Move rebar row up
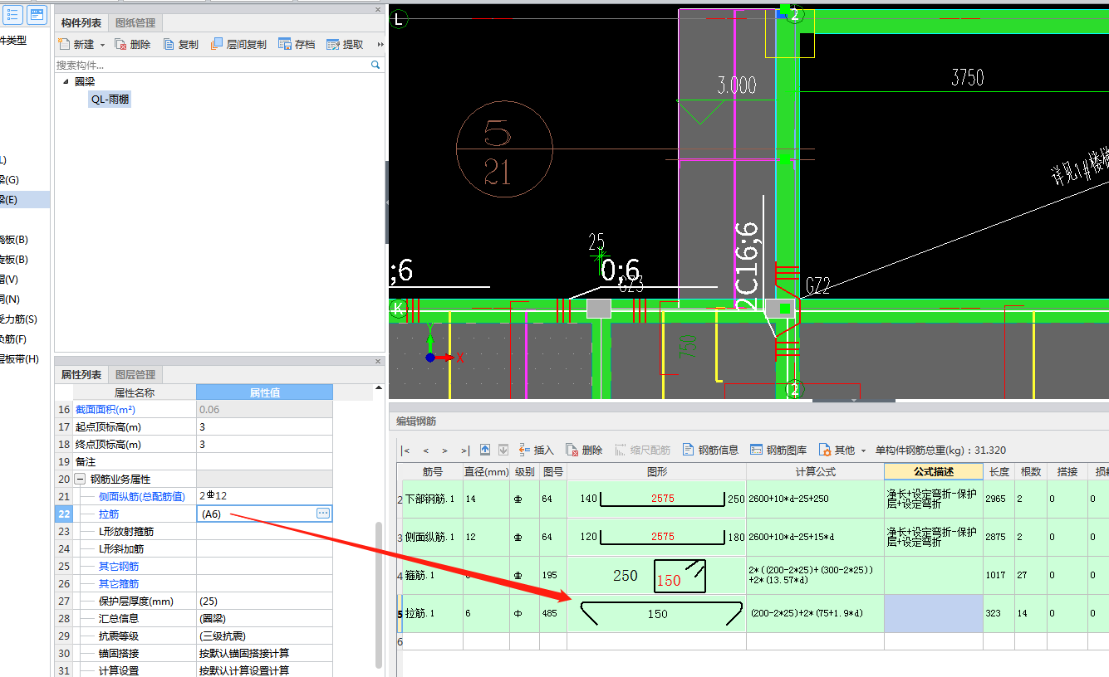 tap(486, 450)
